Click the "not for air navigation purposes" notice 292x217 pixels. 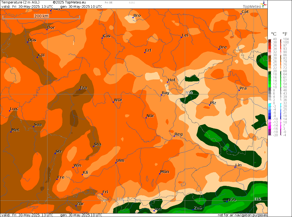[x=242, y=215]
